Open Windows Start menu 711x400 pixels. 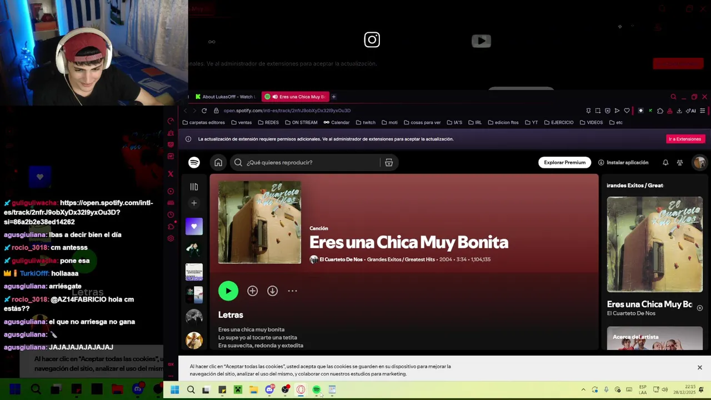tap(174, 390)
